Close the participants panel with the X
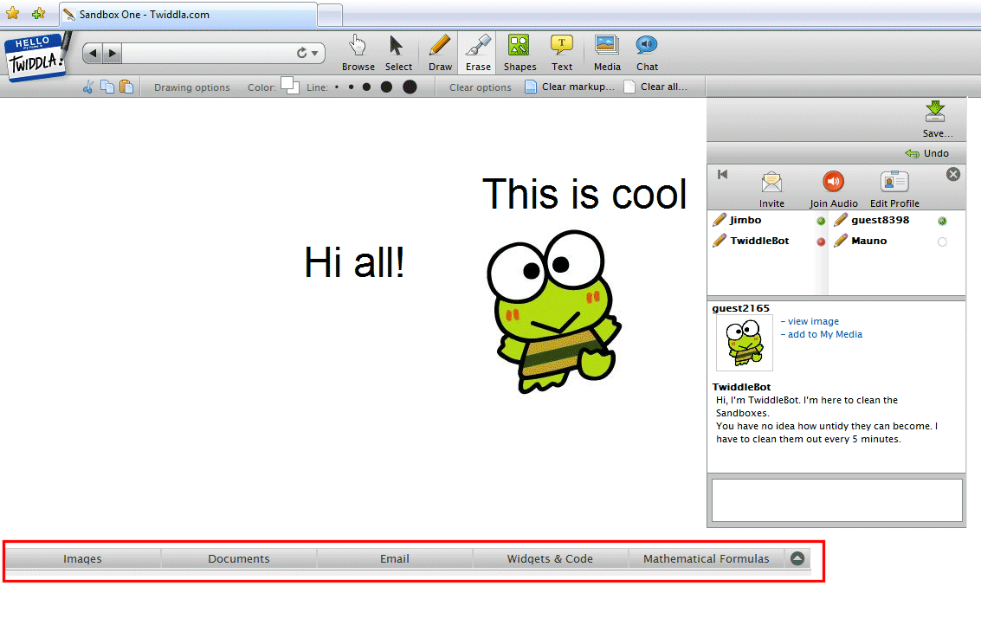The height and width of the screenshot is (625, 981). click(x=952, y=175)
